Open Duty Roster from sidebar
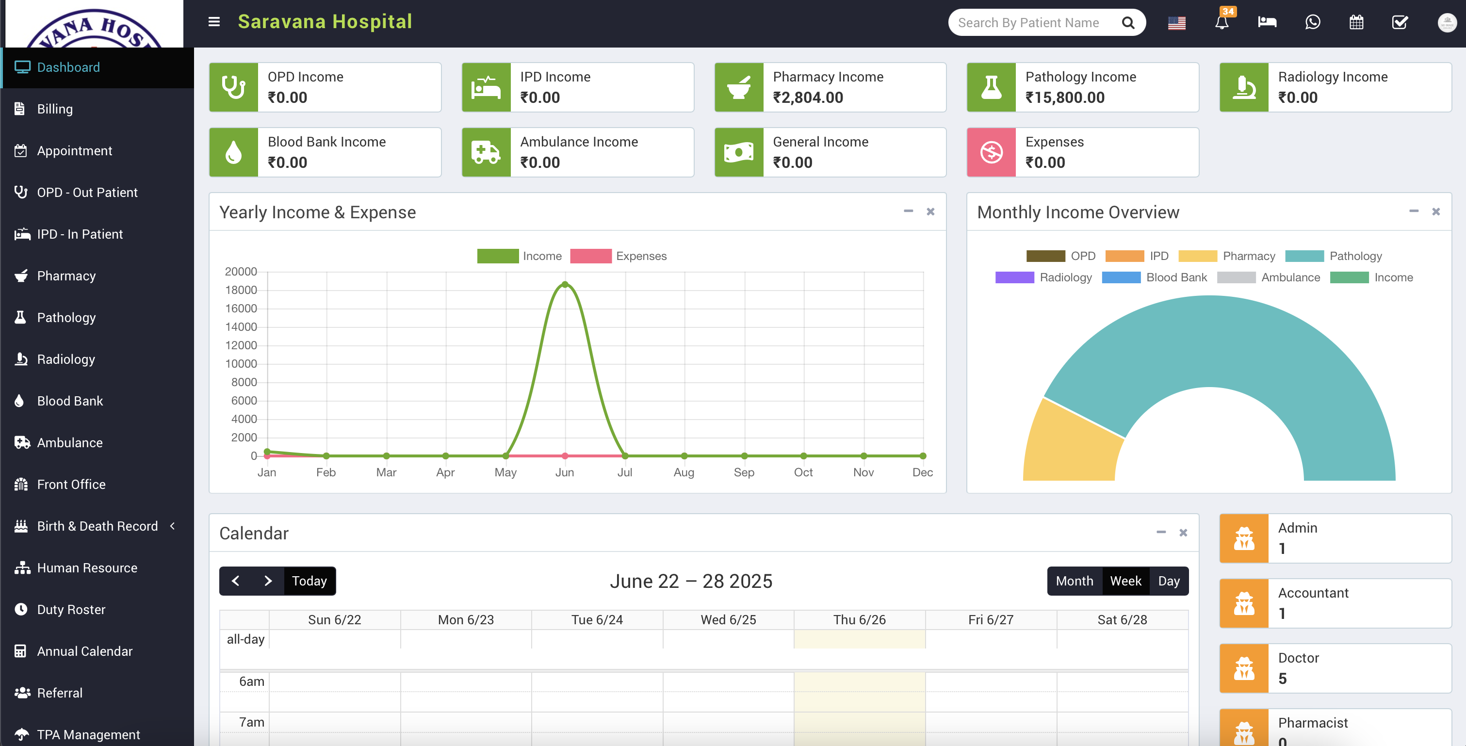This screenshot has width=1466, height=746. 70,609
